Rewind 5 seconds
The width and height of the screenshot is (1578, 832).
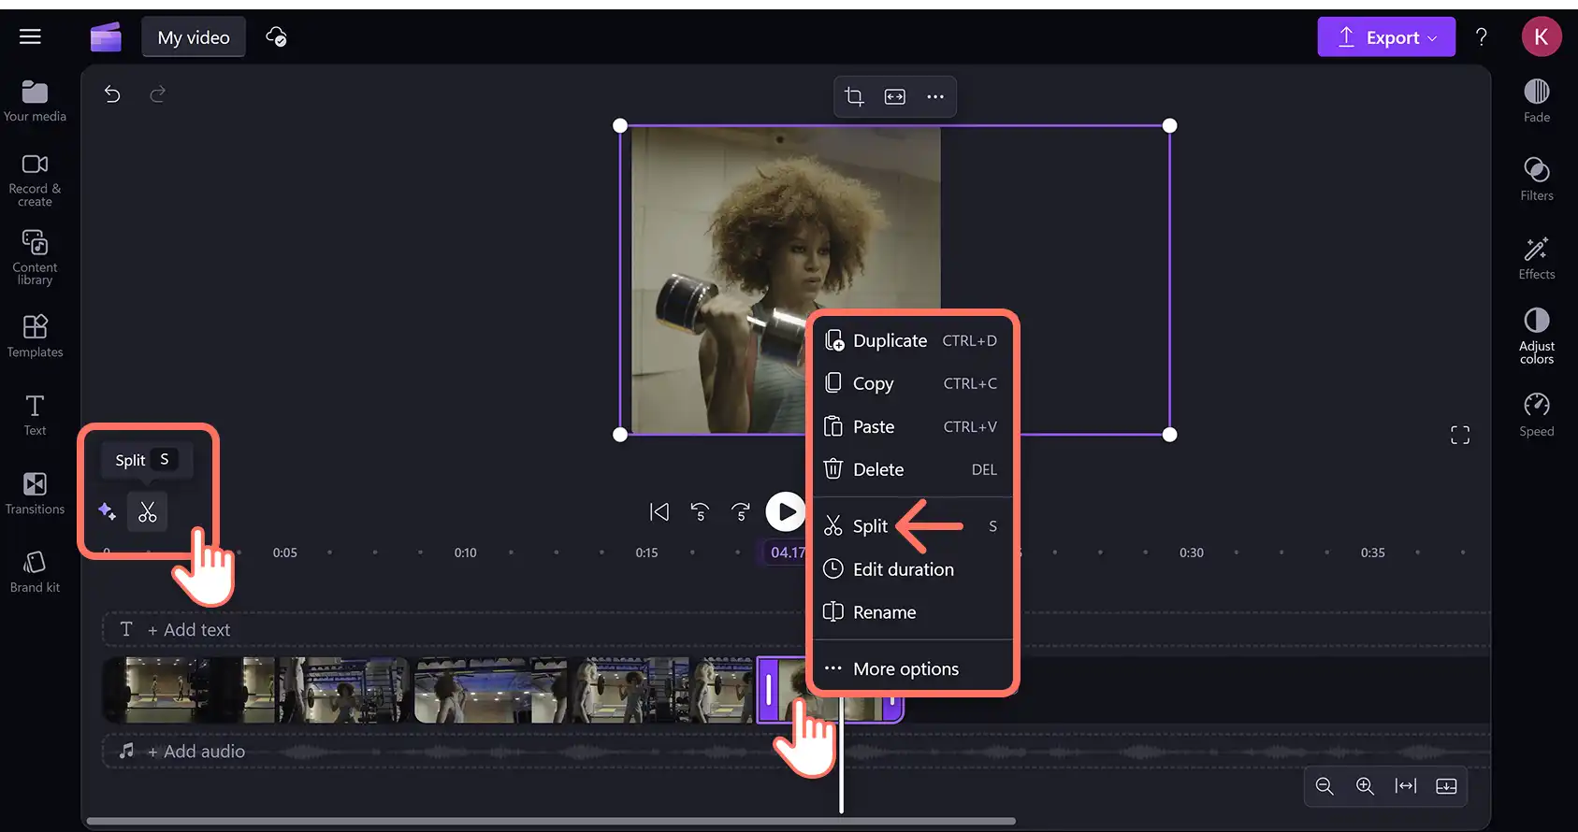coord(700,511)
